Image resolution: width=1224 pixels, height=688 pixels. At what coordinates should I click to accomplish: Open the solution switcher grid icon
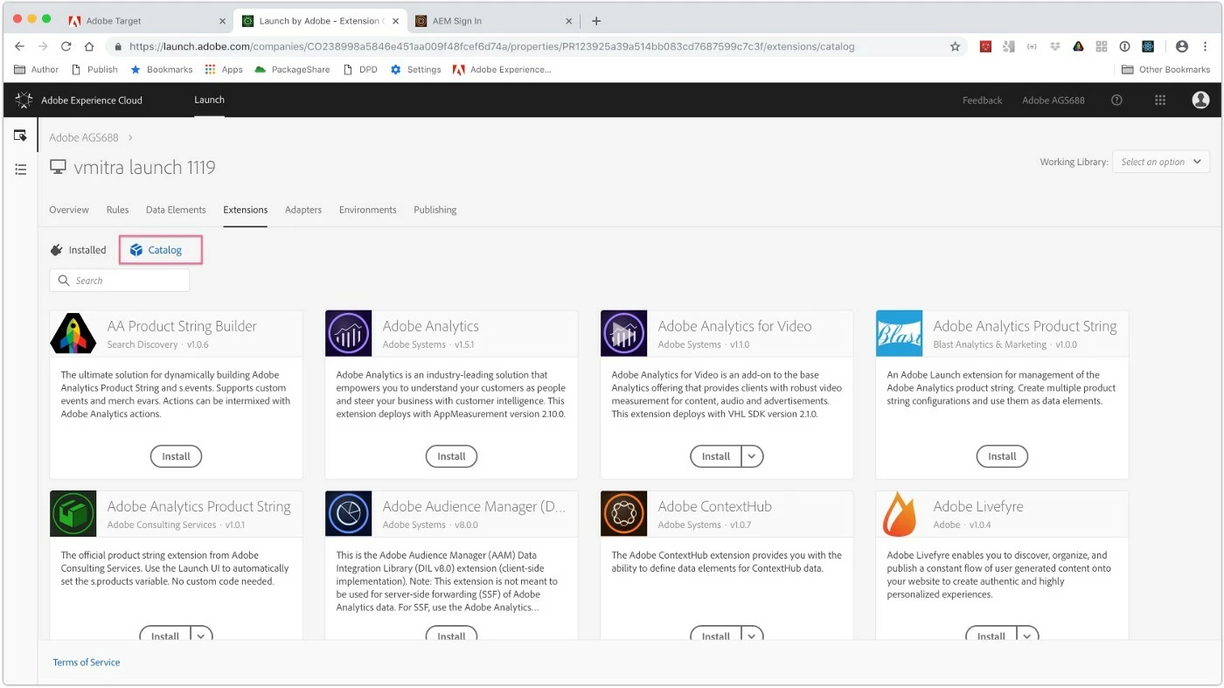tap(1160, 100)
